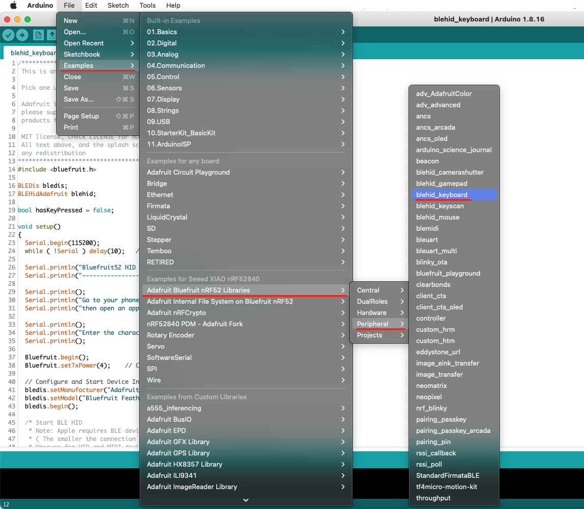Expand the 09.USB examples submenu

click(246, 122)
